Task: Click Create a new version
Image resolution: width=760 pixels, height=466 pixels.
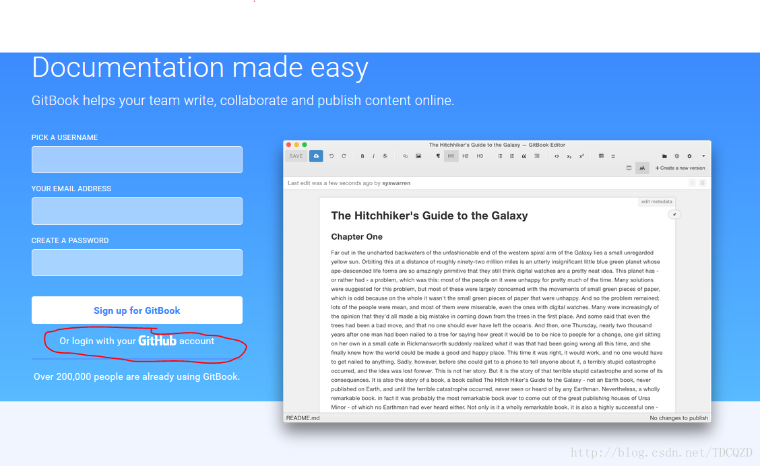Action: [680, 168]
